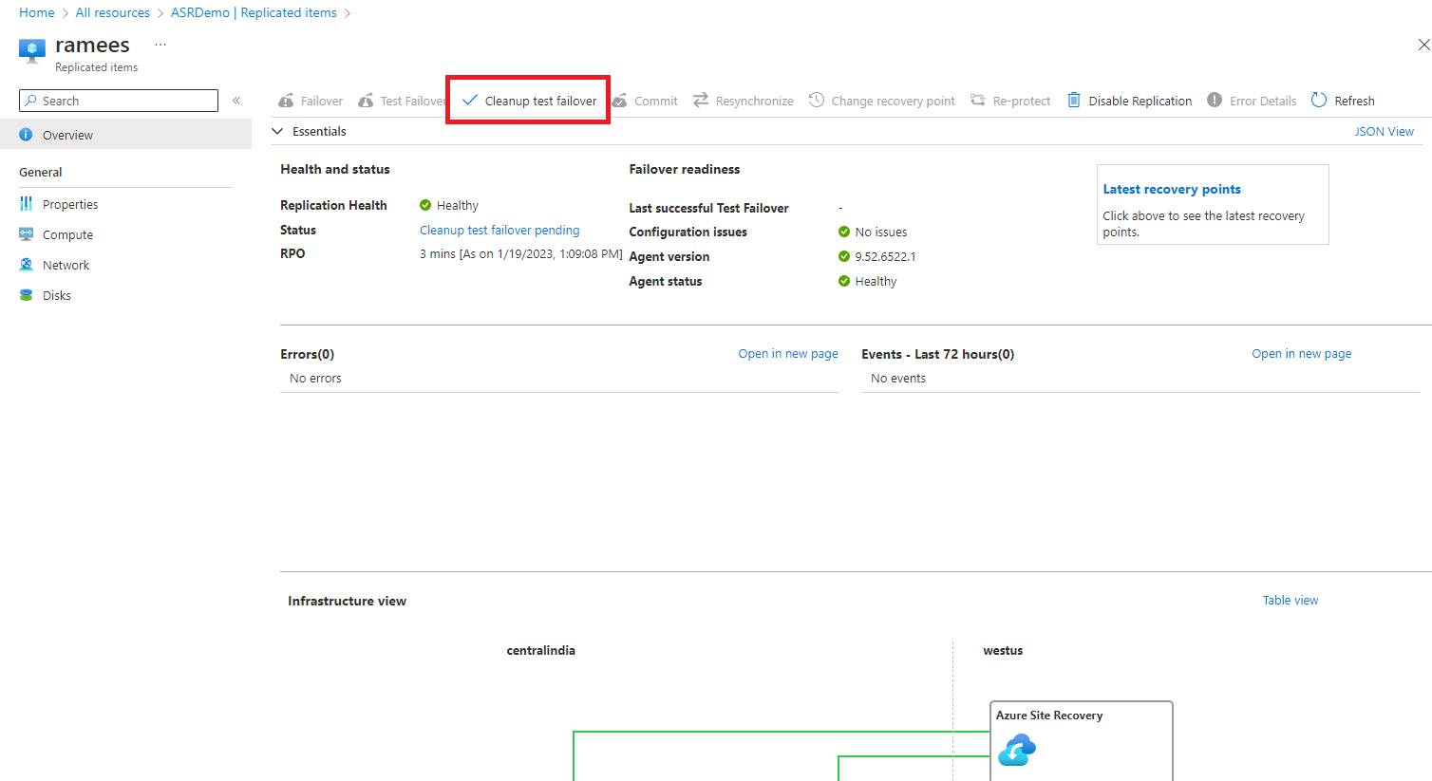Select the Healthy Replication Health value
This screenshot has width=1432, height=781.
[458, 205]
